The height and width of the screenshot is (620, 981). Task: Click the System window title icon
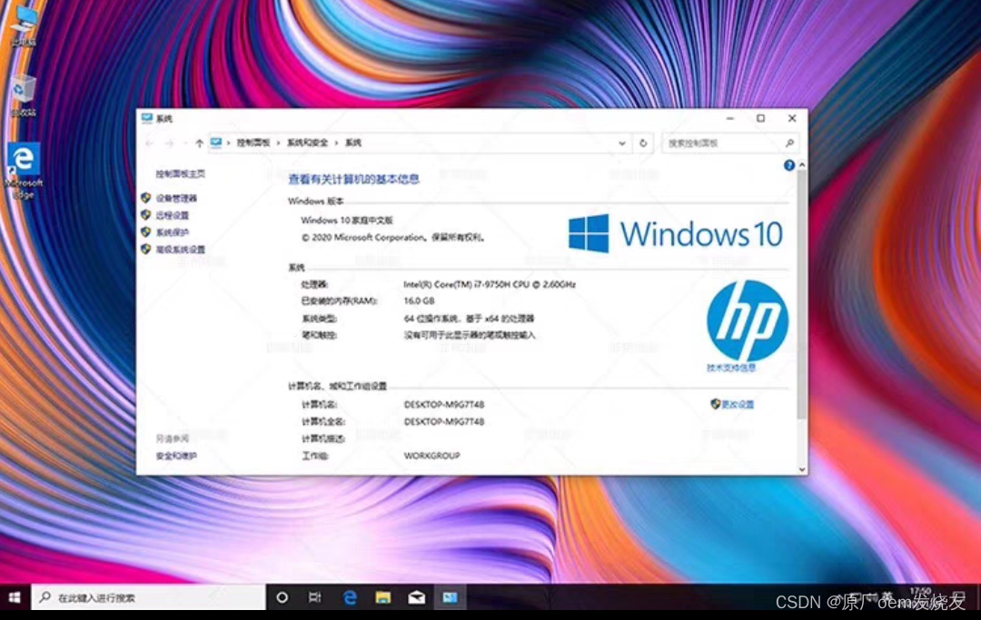[147, 118]
